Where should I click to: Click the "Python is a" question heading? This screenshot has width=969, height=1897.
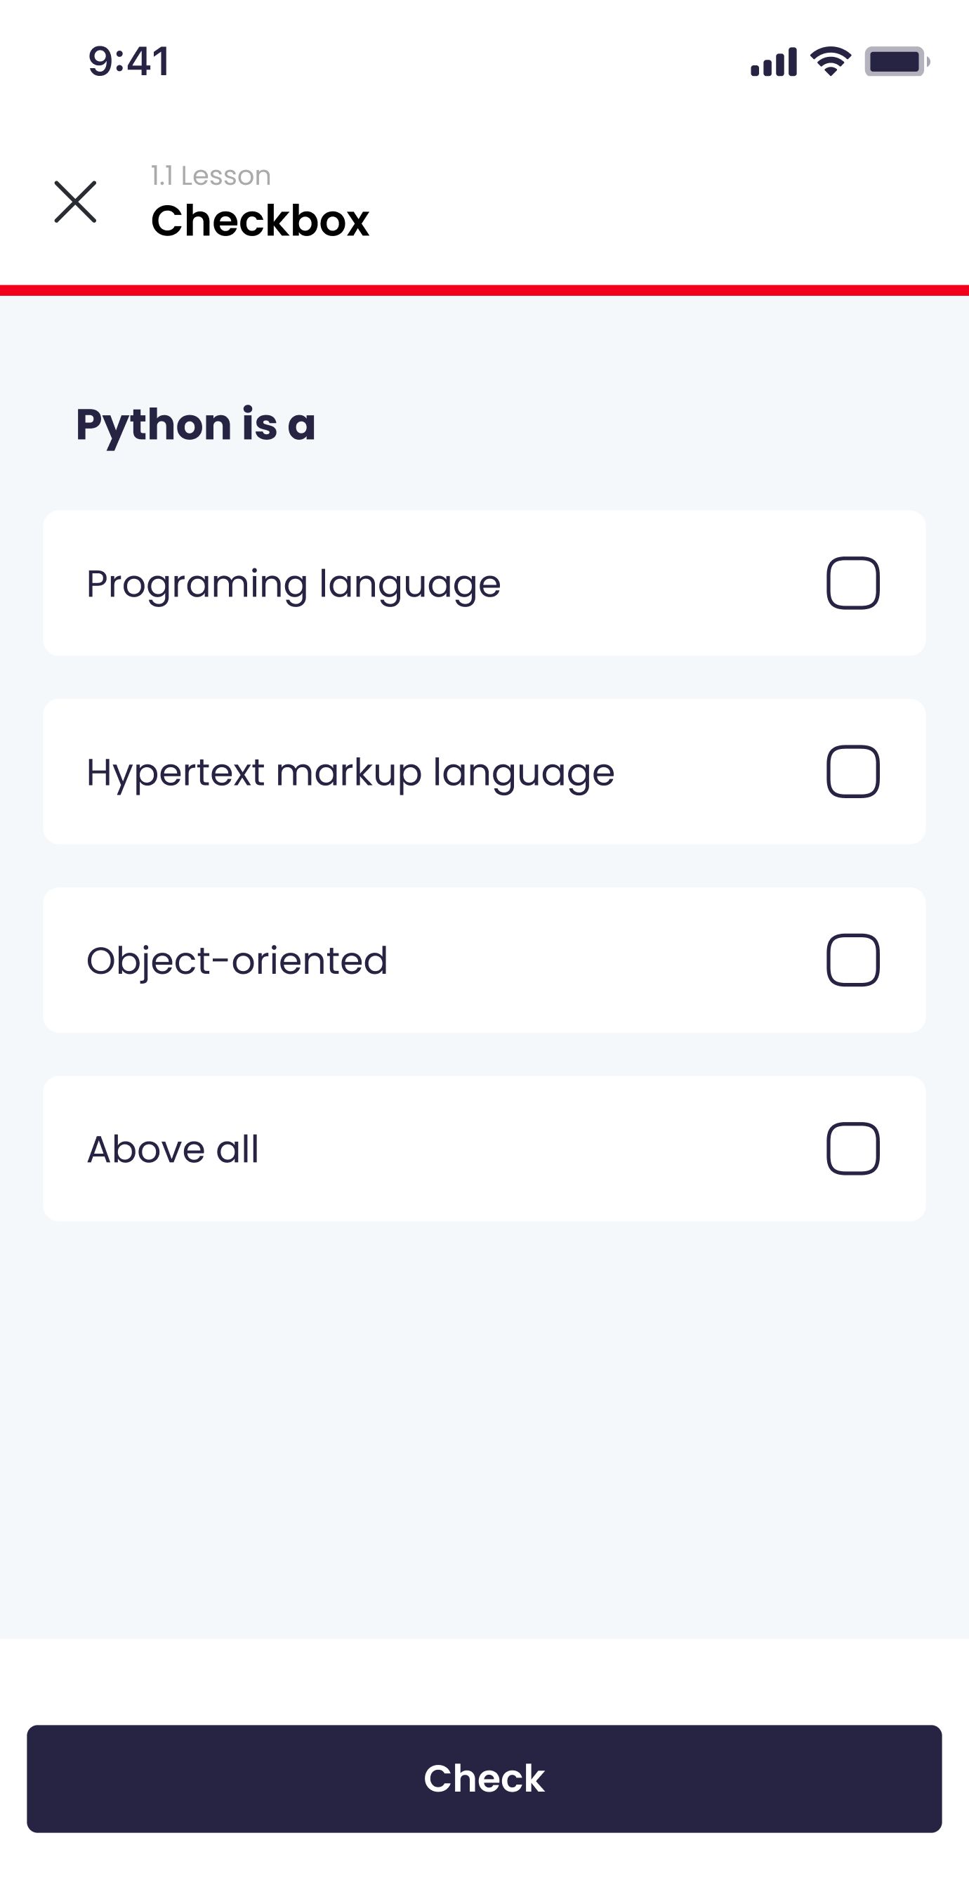(196, 424)
